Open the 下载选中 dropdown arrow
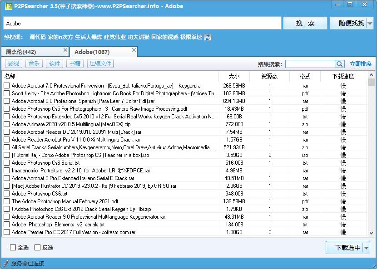The height and width of the screenshot is (269, 377). [x=367, y=248]
